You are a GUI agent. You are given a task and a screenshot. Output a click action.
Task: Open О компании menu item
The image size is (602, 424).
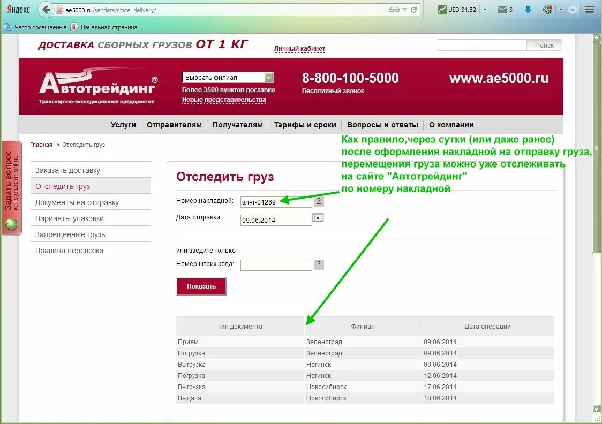click(x=451, y=125)
